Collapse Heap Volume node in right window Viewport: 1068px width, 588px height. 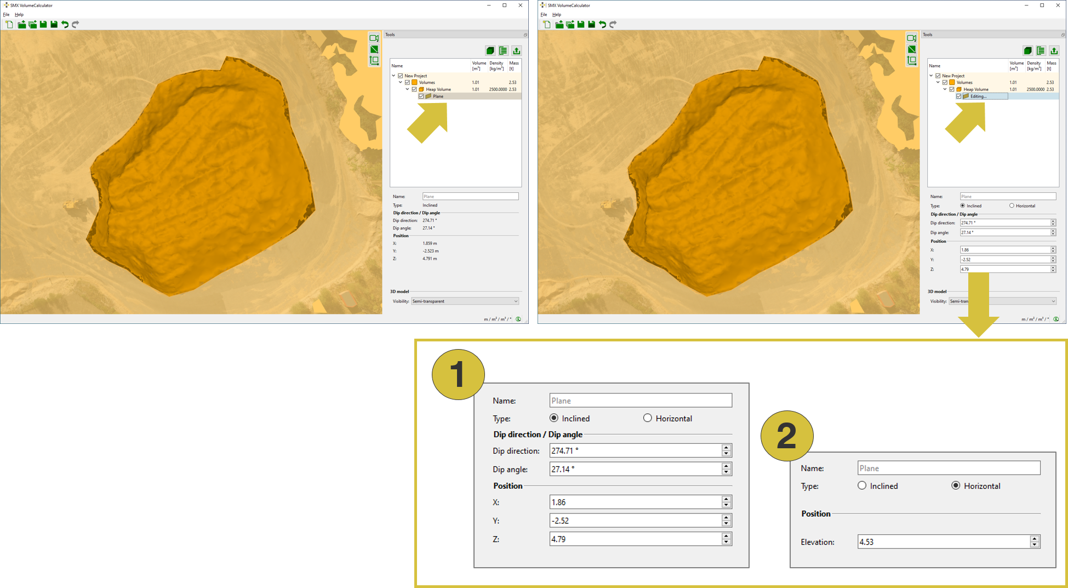click(x=945, y=89)
